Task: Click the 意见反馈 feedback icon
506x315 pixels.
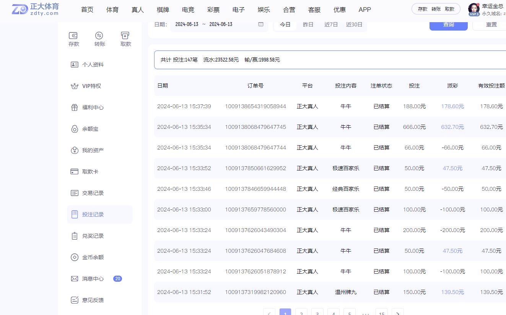Action: pos(75,300)
